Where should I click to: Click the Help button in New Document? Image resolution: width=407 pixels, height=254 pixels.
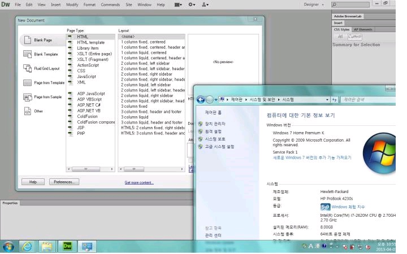(33, 182)
